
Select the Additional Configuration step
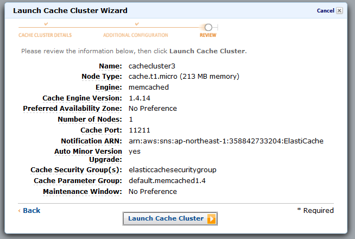(x=136, y=35)
